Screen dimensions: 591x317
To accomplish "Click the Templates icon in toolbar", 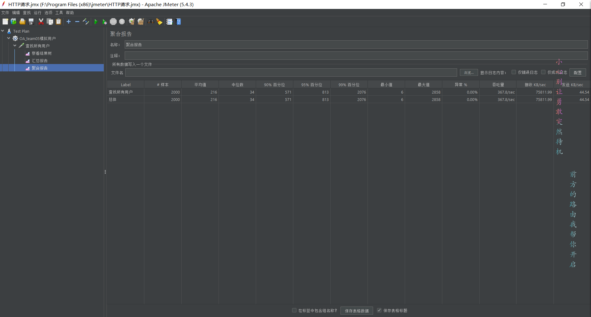I will [x=14, y=22].
